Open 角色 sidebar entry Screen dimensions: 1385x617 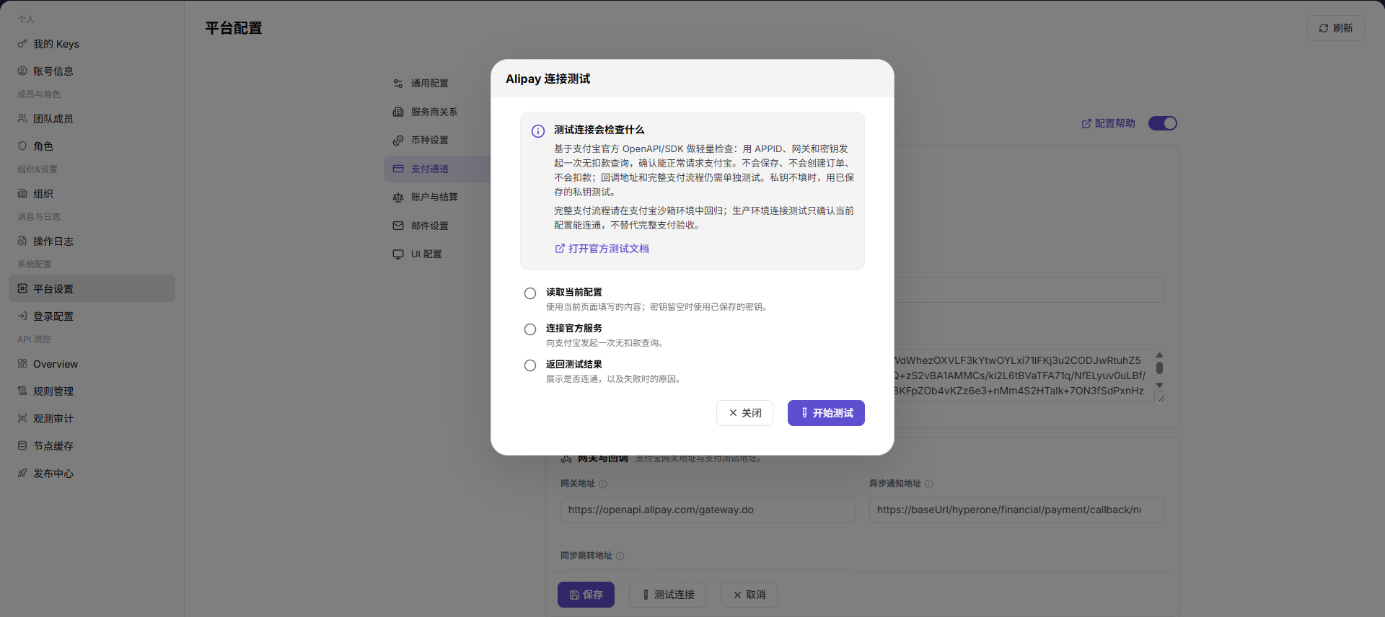[92, 146]
